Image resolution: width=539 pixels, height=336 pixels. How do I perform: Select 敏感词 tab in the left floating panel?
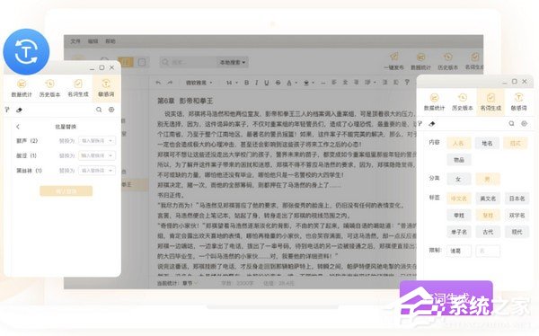pyautogui.click(x=106, y=88)
